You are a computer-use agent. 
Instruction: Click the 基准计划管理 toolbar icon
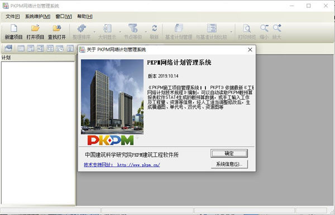point(179,28)
